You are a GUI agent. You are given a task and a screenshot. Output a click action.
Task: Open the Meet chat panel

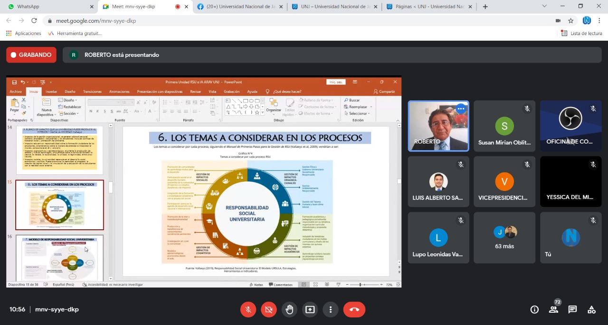tap(572, 309)
